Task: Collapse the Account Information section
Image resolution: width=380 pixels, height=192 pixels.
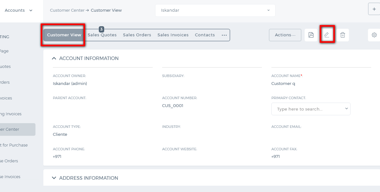Action: pyautogui.click(x=54, y=58)
